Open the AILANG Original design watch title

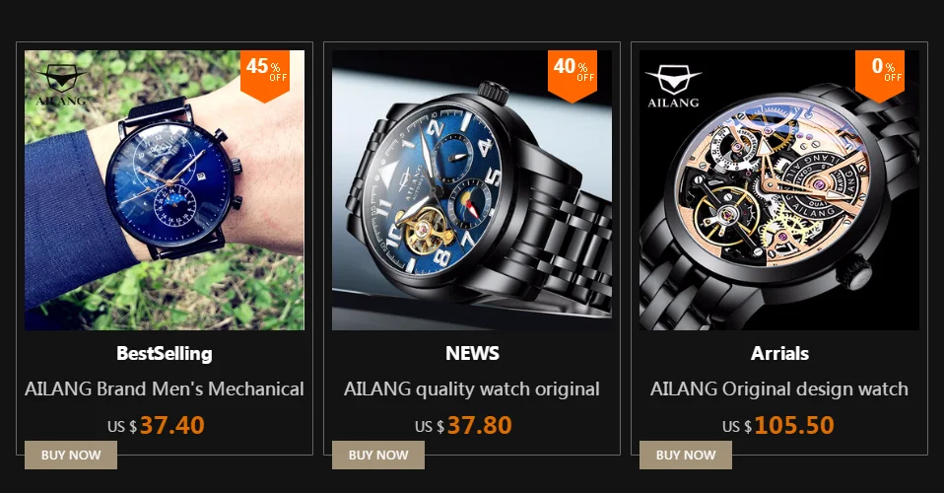click(779, 388)
